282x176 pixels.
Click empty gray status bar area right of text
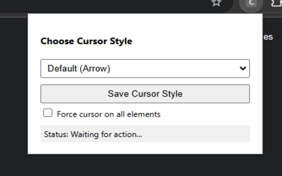[x=196, y=134]
